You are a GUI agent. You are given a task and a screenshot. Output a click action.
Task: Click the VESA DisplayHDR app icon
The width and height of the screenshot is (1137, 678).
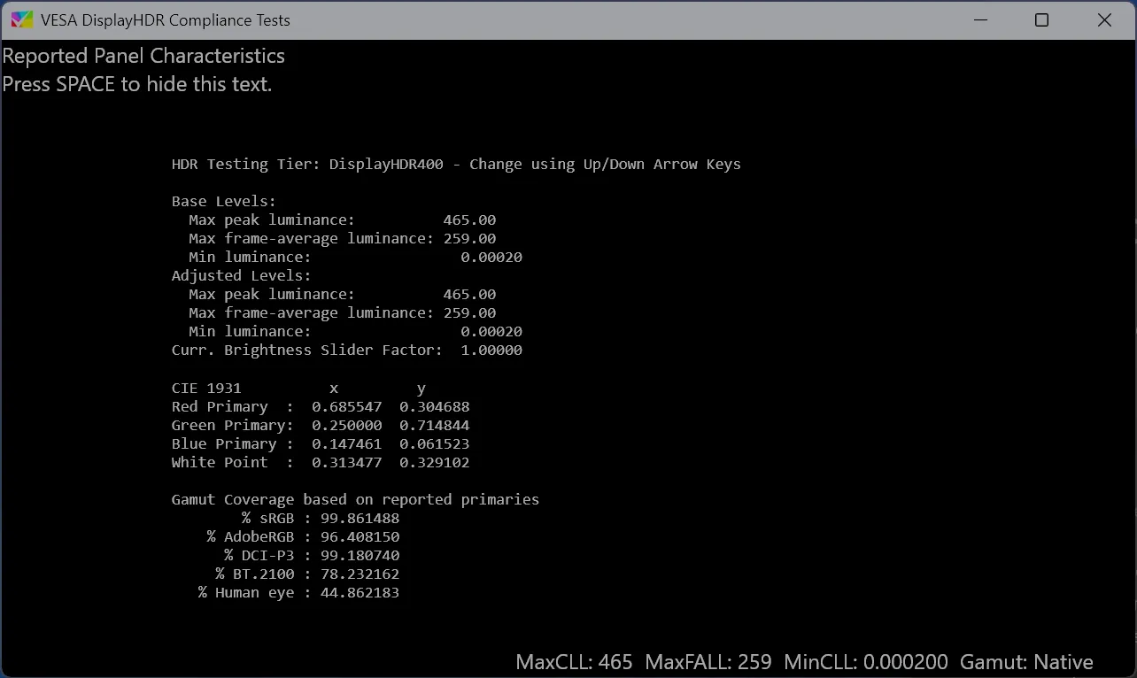[22, 20]
